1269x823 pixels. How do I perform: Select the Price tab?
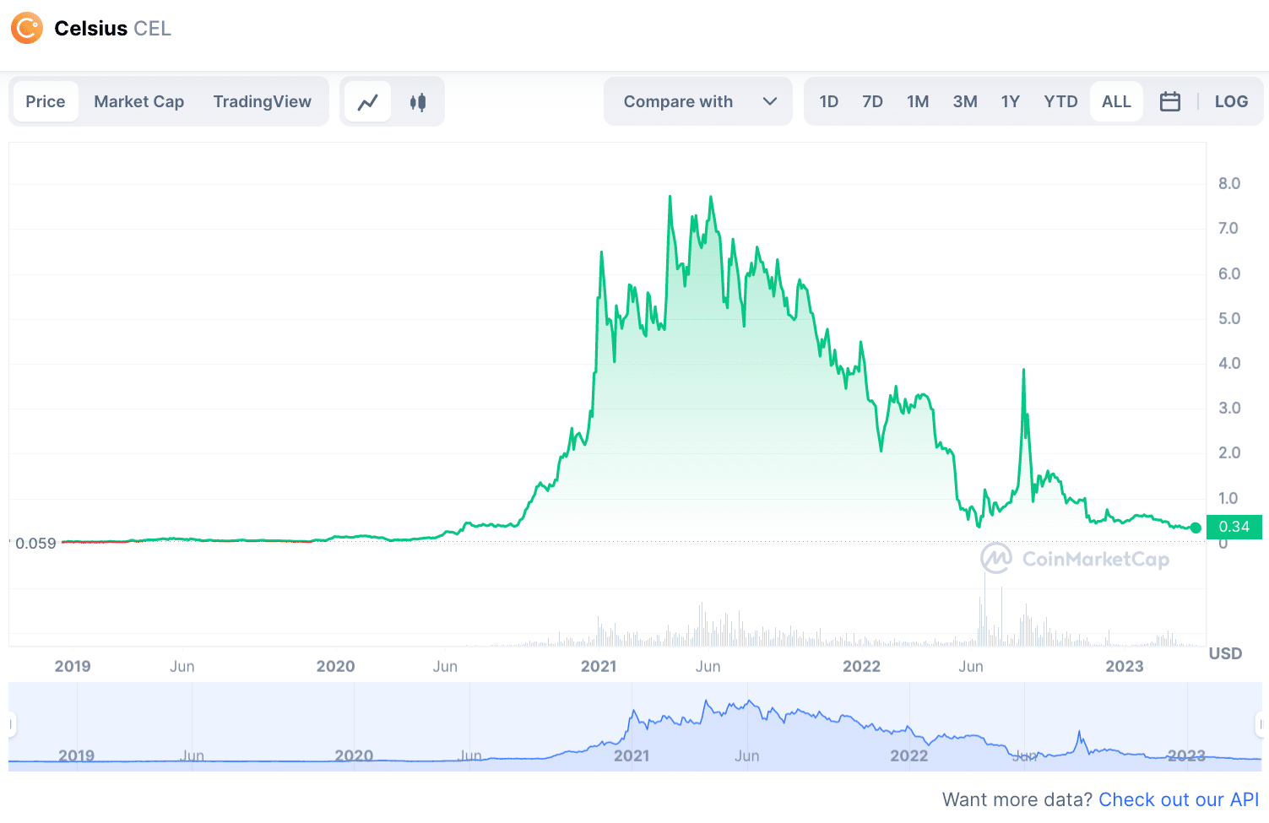[46, 101]
